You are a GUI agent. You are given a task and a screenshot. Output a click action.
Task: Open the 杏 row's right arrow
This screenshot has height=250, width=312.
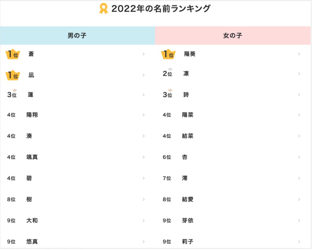[299, 157]
